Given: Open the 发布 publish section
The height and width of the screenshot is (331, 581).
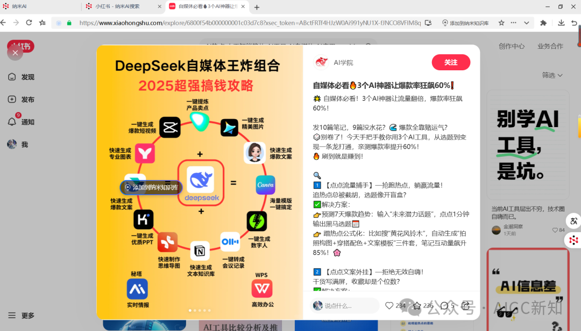Looking at the screenshot, I should pos(21,99).
